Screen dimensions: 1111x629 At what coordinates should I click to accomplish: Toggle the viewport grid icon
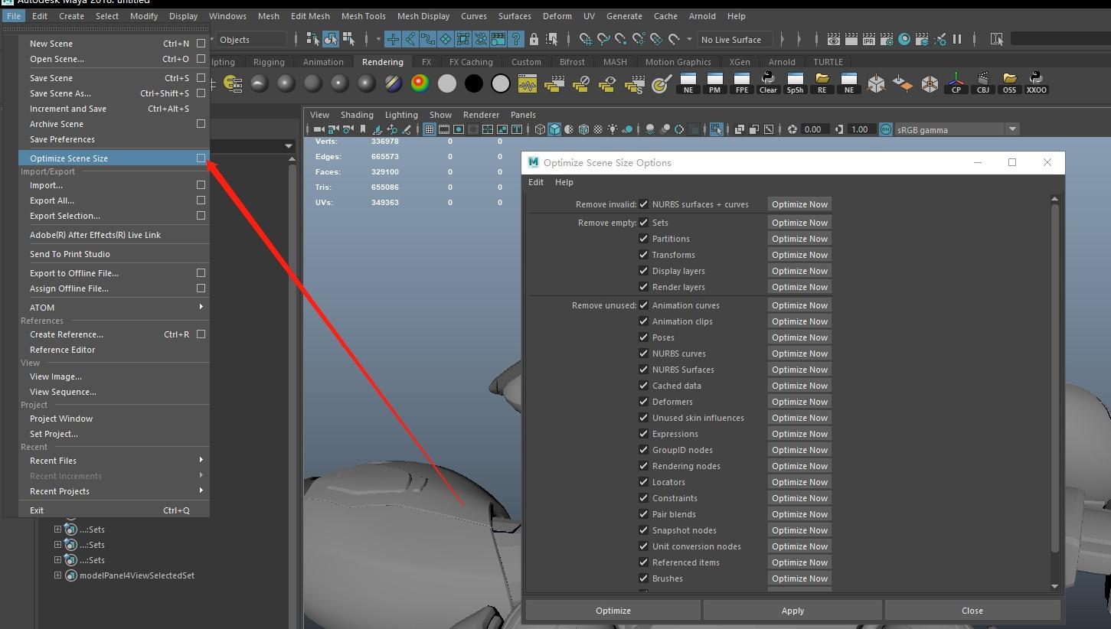tap(430, 129)
